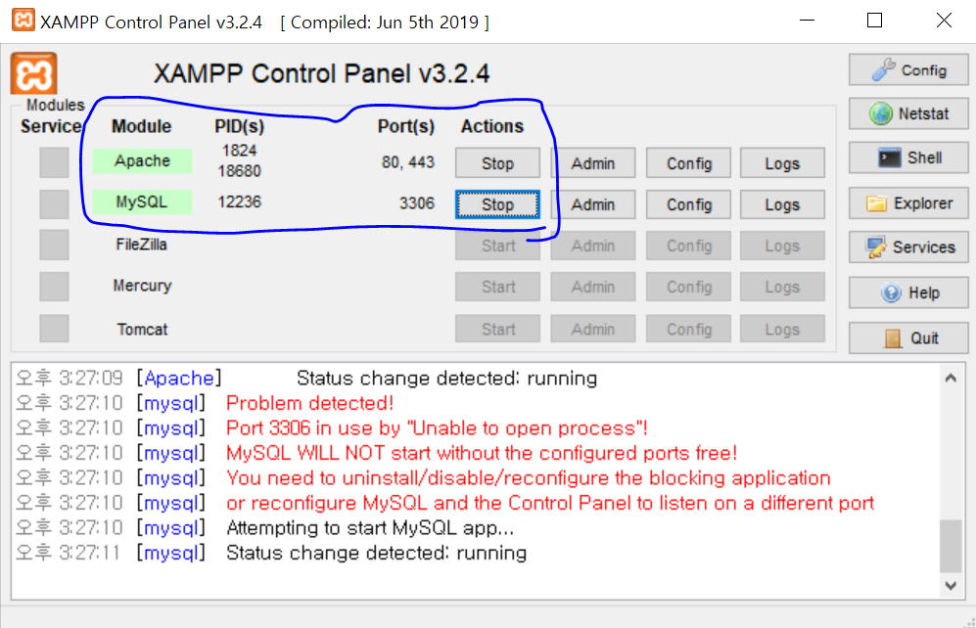Viewport: 976px width, 628px height.
Task: Open MySQL Admin page
Action: click(x=592, y=204)
